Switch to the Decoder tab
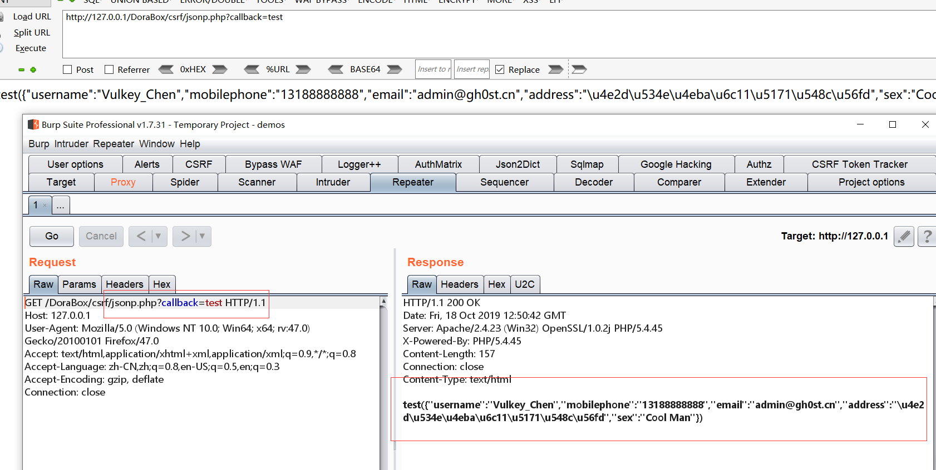The width and height of the screenshot is (936, 470). point(594,182)
